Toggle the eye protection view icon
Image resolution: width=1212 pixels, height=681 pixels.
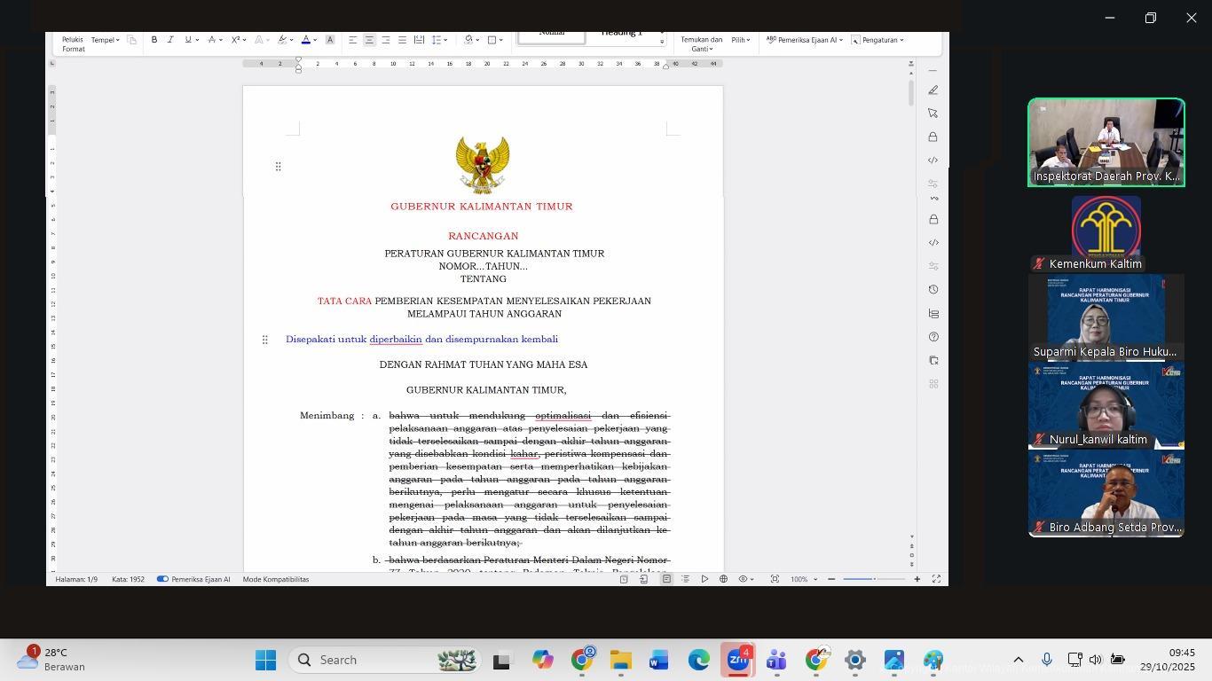[744, 579]
